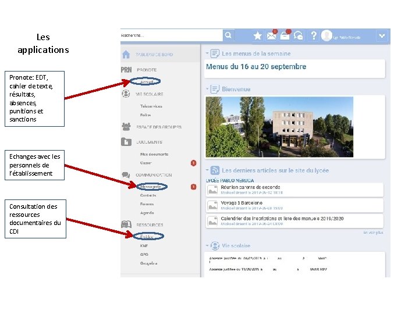Open the casier drawer icon in header
This screenshot has width=419, height=314.
click(x=285, y=36)
